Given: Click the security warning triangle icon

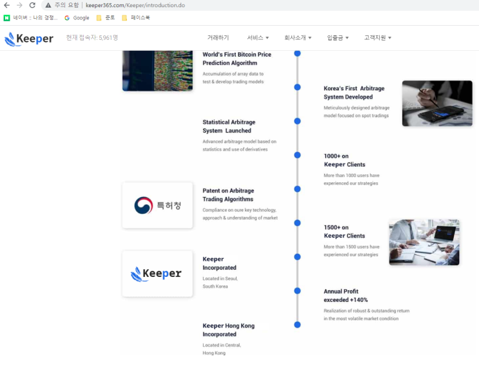Looking at the screenshot, I should pos(48,5).
